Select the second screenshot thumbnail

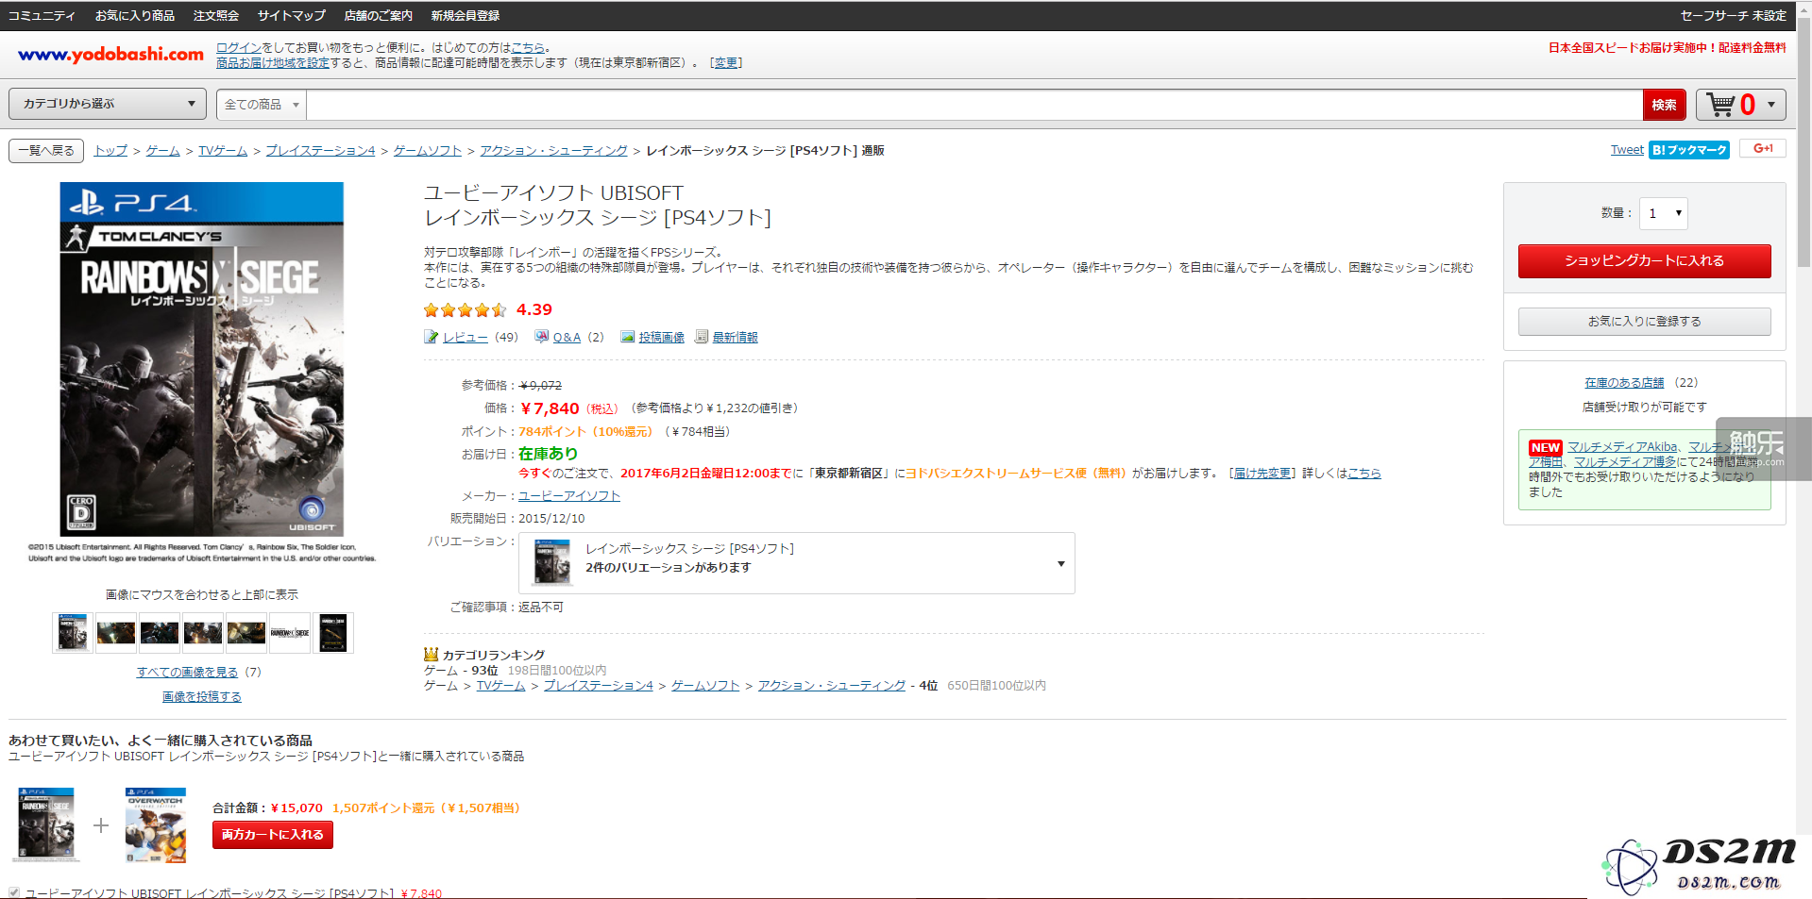116,633
